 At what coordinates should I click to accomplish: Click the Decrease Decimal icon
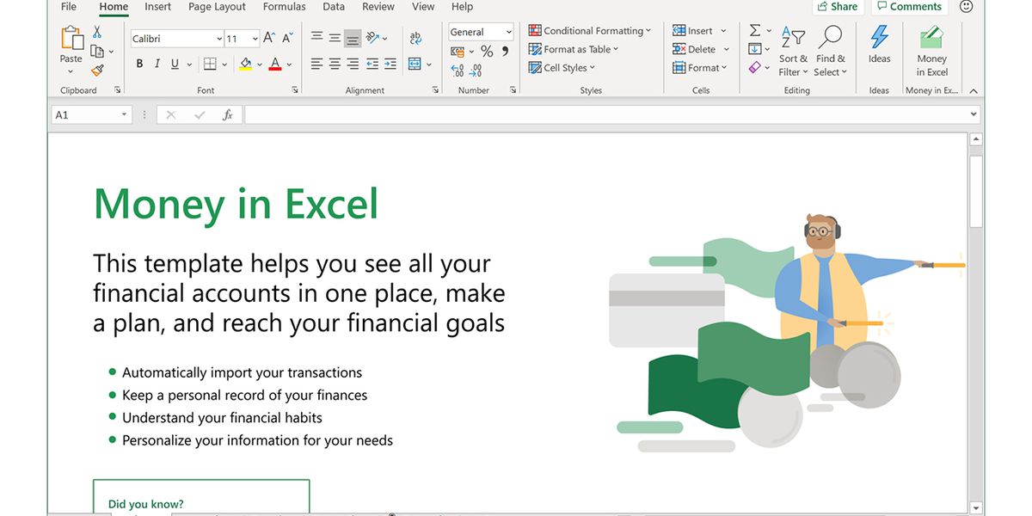pos(476,71)
